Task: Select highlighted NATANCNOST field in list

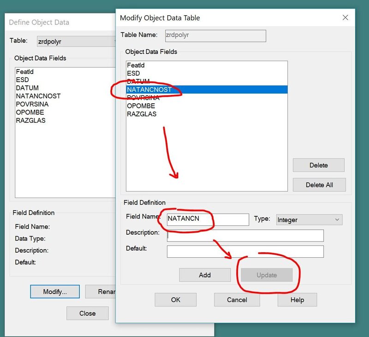Action: click(207, 89)
